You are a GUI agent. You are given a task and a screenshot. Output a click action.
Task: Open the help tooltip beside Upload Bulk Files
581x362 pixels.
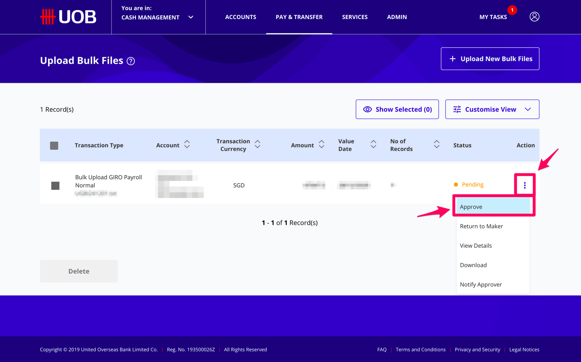pos(130,61)
